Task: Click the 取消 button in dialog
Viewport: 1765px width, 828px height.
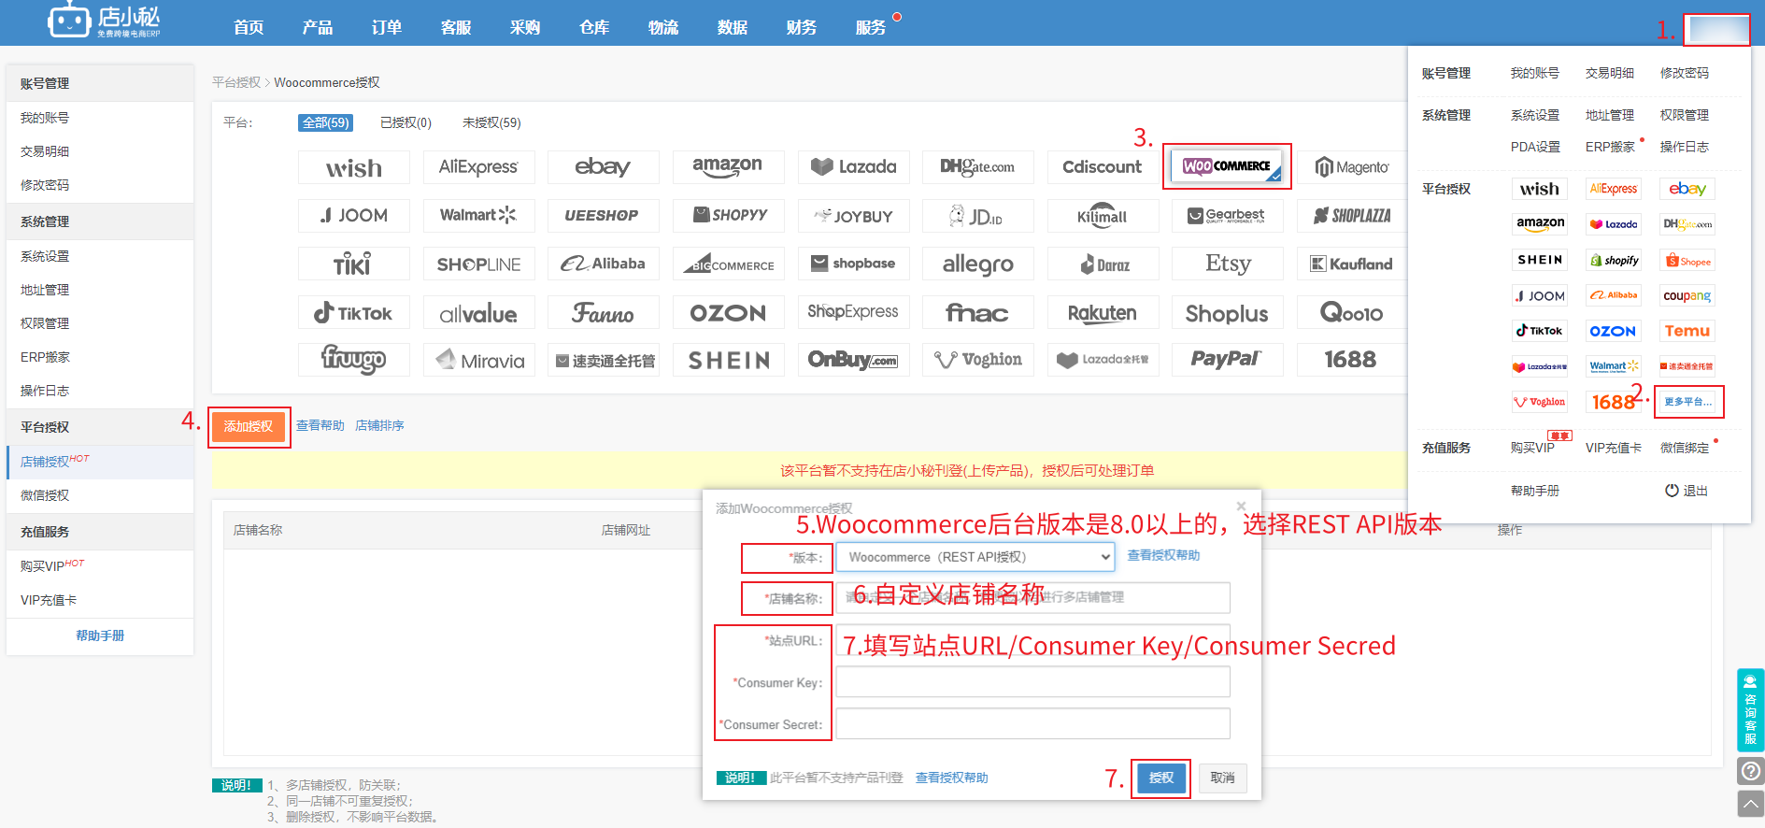Action: click(x=1222, y=778)
